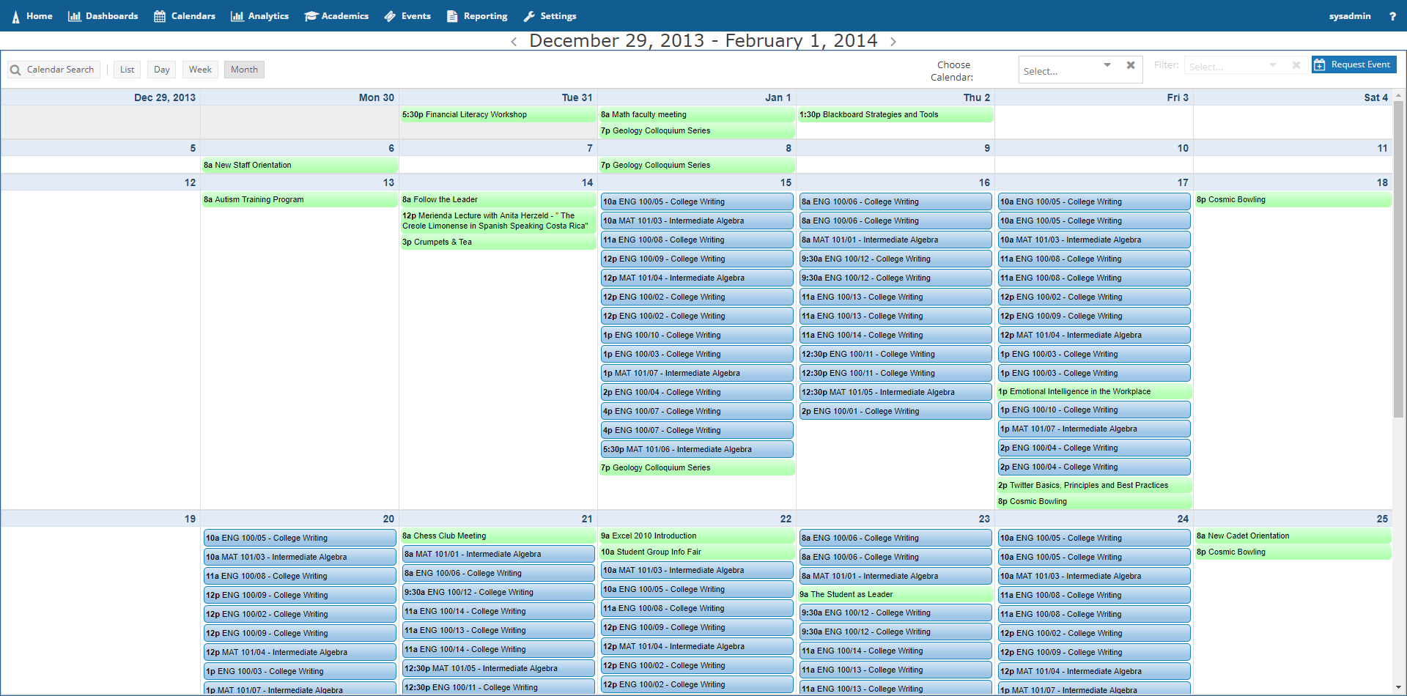Viewport: 1407px width, 696px height.
Task: Open the Calendars menu
Action: [x=185, y=16]
